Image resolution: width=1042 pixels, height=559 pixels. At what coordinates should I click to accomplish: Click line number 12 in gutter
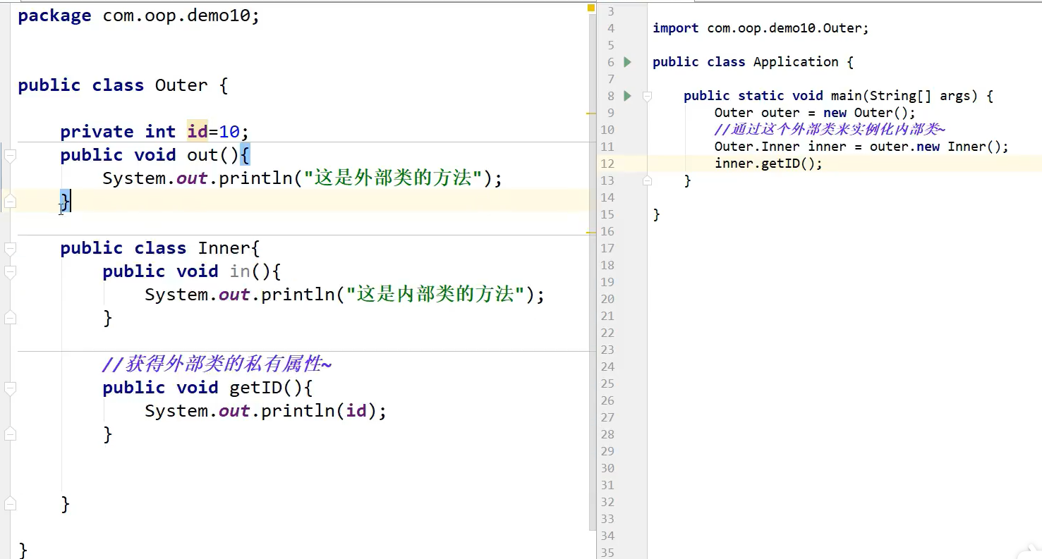[607, 164]
